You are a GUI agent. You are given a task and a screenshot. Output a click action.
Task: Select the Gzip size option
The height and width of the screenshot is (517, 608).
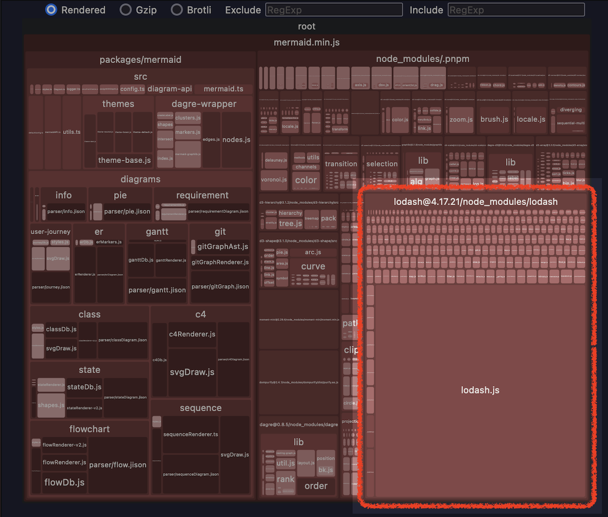point(126,10)
